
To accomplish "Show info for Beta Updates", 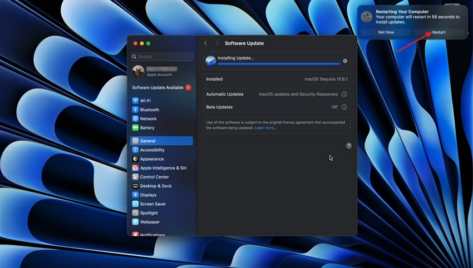I will coord(344,107).
